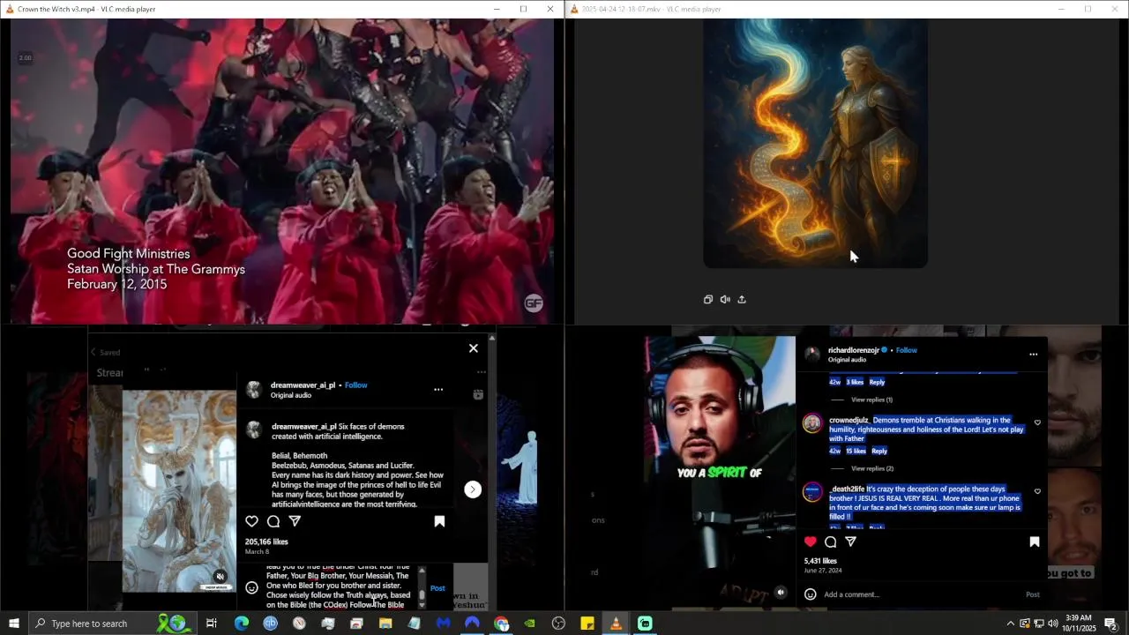Share the richardlorenzojr post

click(x=851, y=542)
